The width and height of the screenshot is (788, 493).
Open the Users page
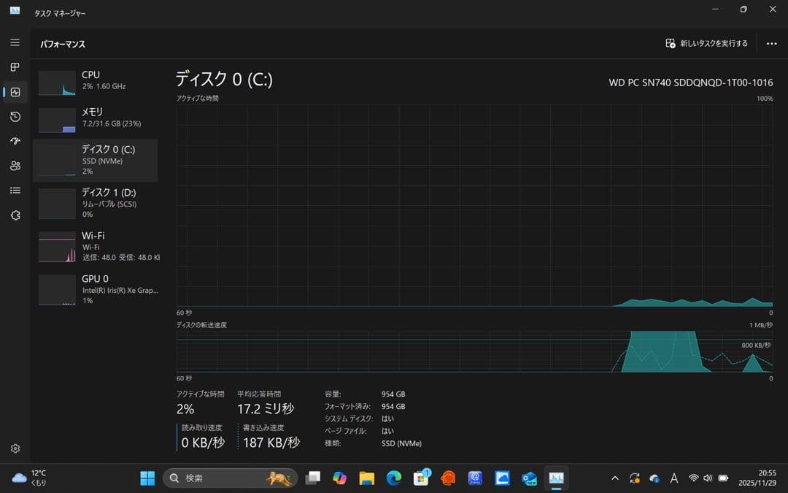point(15,166)
